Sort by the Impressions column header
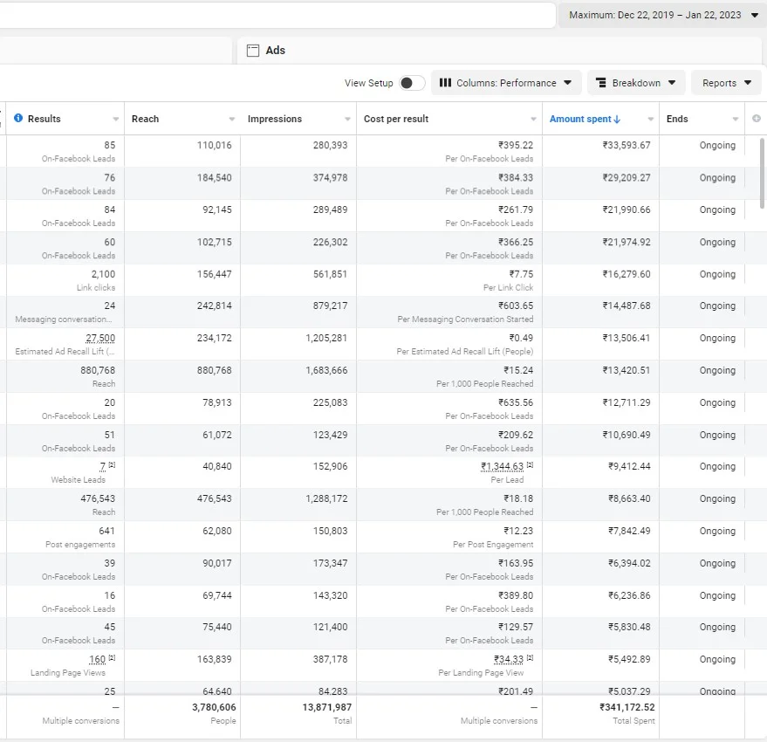 pyautogui.click(x=274, y=119)
